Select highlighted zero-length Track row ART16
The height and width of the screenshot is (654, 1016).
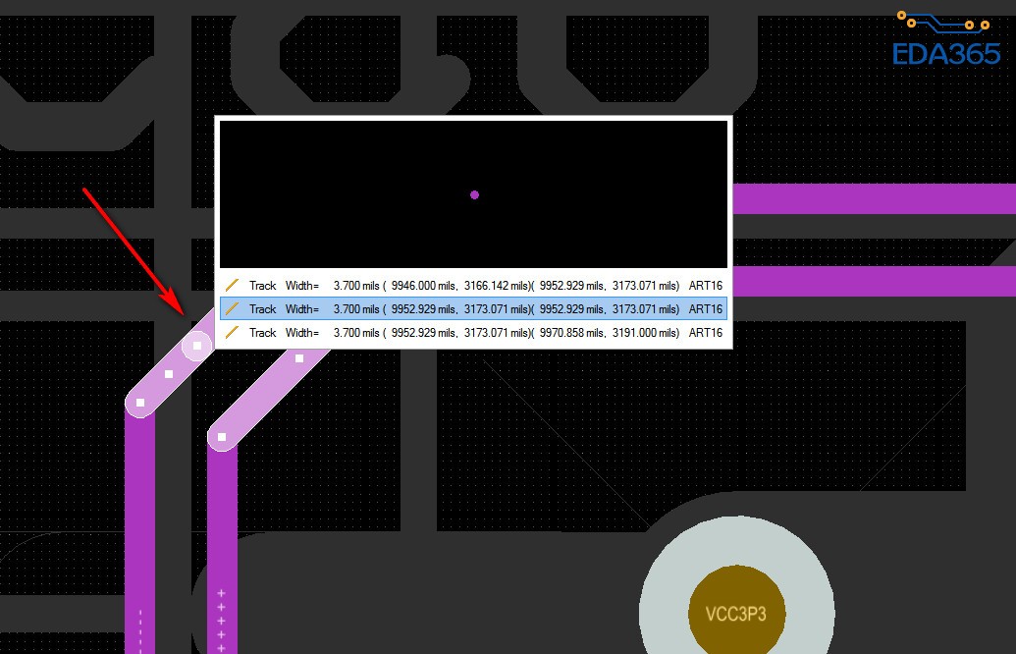pos(474,309)
